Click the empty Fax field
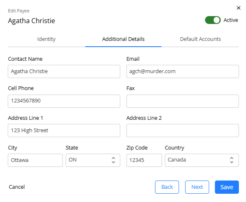 (x=183, y=101)
